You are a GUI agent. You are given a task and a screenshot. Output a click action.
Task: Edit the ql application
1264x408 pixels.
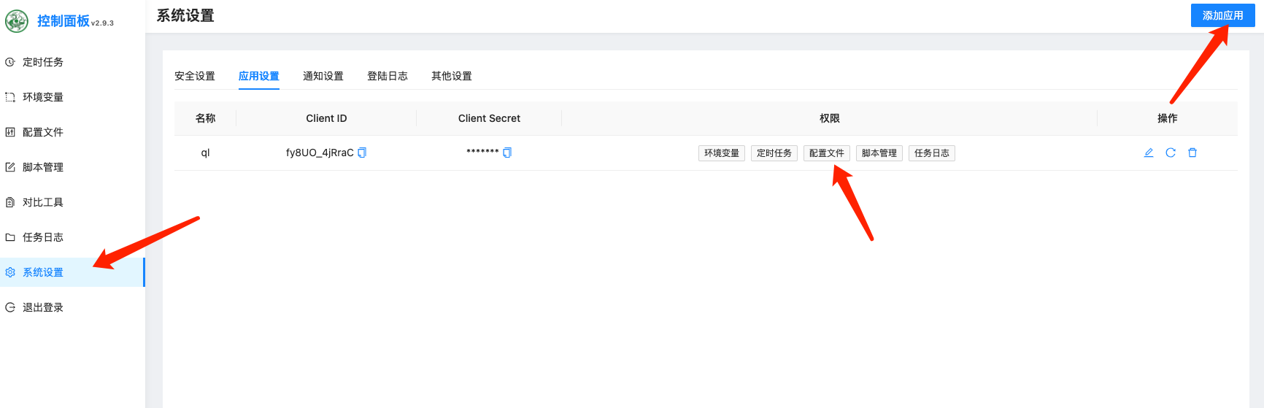1149,153
